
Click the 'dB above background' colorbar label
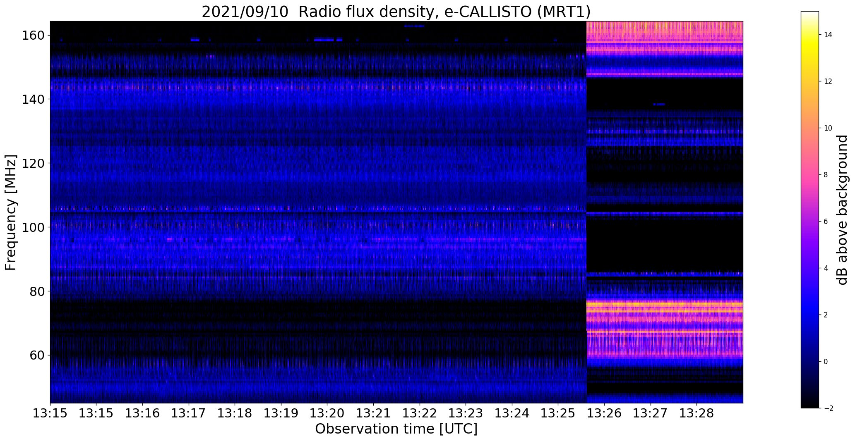point(842,210)
